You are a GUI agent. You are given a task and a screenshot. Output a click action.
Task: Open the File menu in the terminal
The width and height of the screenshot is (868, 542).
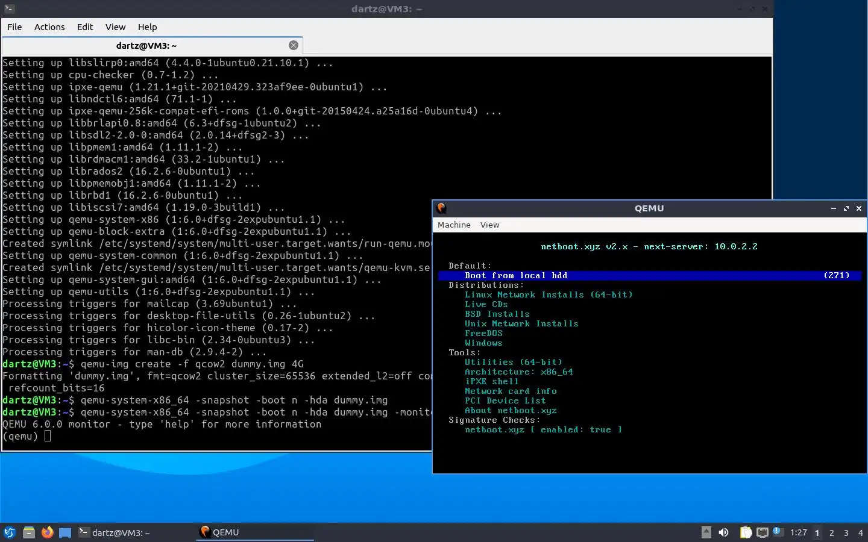pyautogui.click(x=14, y=27)
